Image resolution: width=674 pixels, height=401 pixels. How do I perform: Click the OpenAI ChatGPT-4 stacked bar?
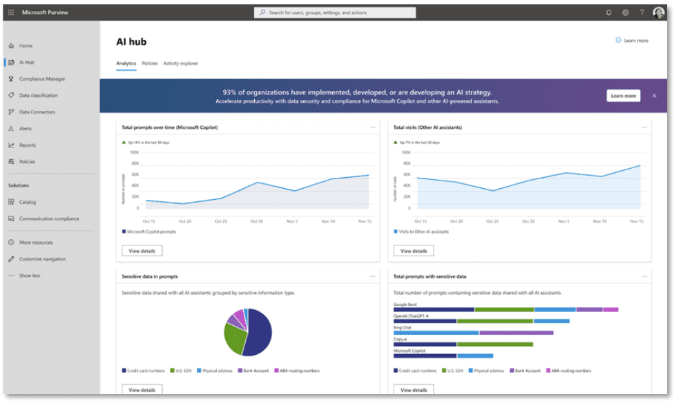[481, 321]
